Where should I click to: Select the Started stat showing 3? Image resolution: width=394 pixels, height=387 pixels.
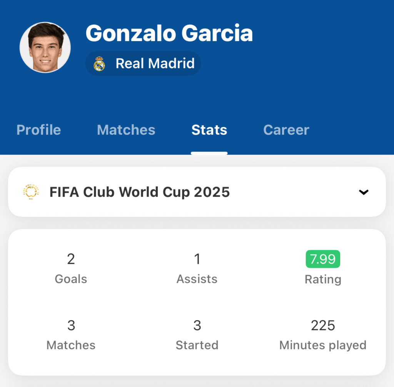pos(197,335)
